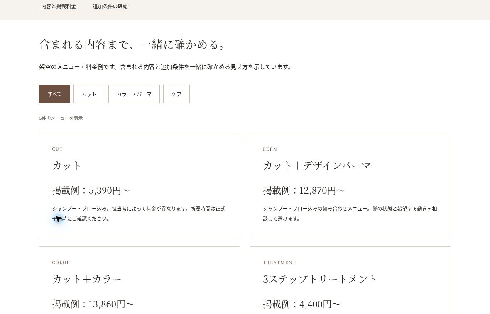
Task: Filter menus by カラー・パーマ
Action: pyautogui.click(x=134, y=94)
